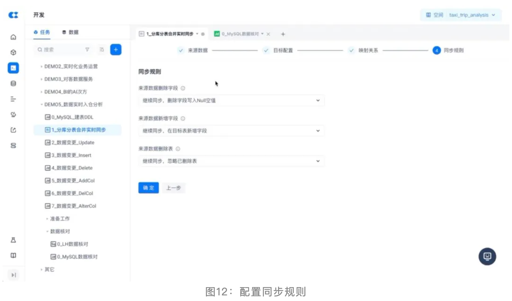Switch to the 数据 tab
Image resolution: width=512 pixels, height=301 pixels.
coord(70,32)
